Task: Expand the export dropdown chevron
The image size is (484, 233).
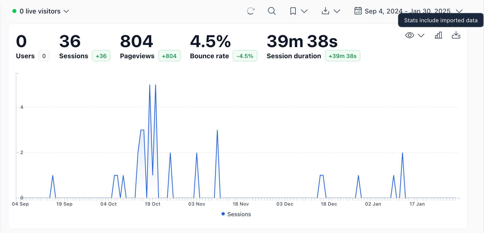Action: pyautogui.click(x=337, y=11)
